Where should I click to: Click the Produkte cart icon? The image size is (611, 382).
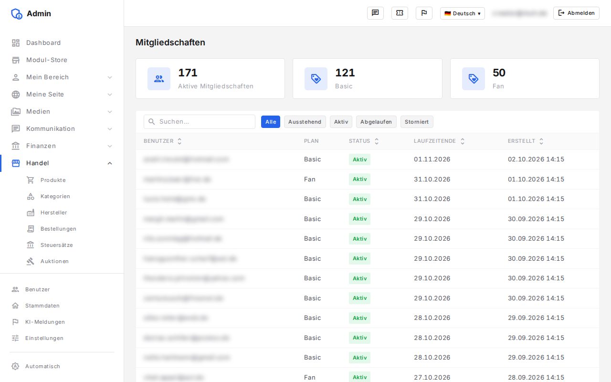pos(31,180)
